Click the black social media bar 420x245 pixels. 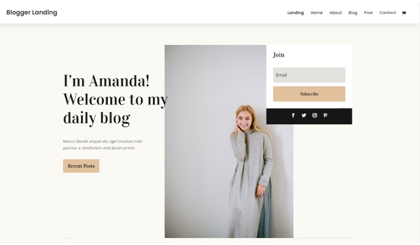(x=309, y=116)
